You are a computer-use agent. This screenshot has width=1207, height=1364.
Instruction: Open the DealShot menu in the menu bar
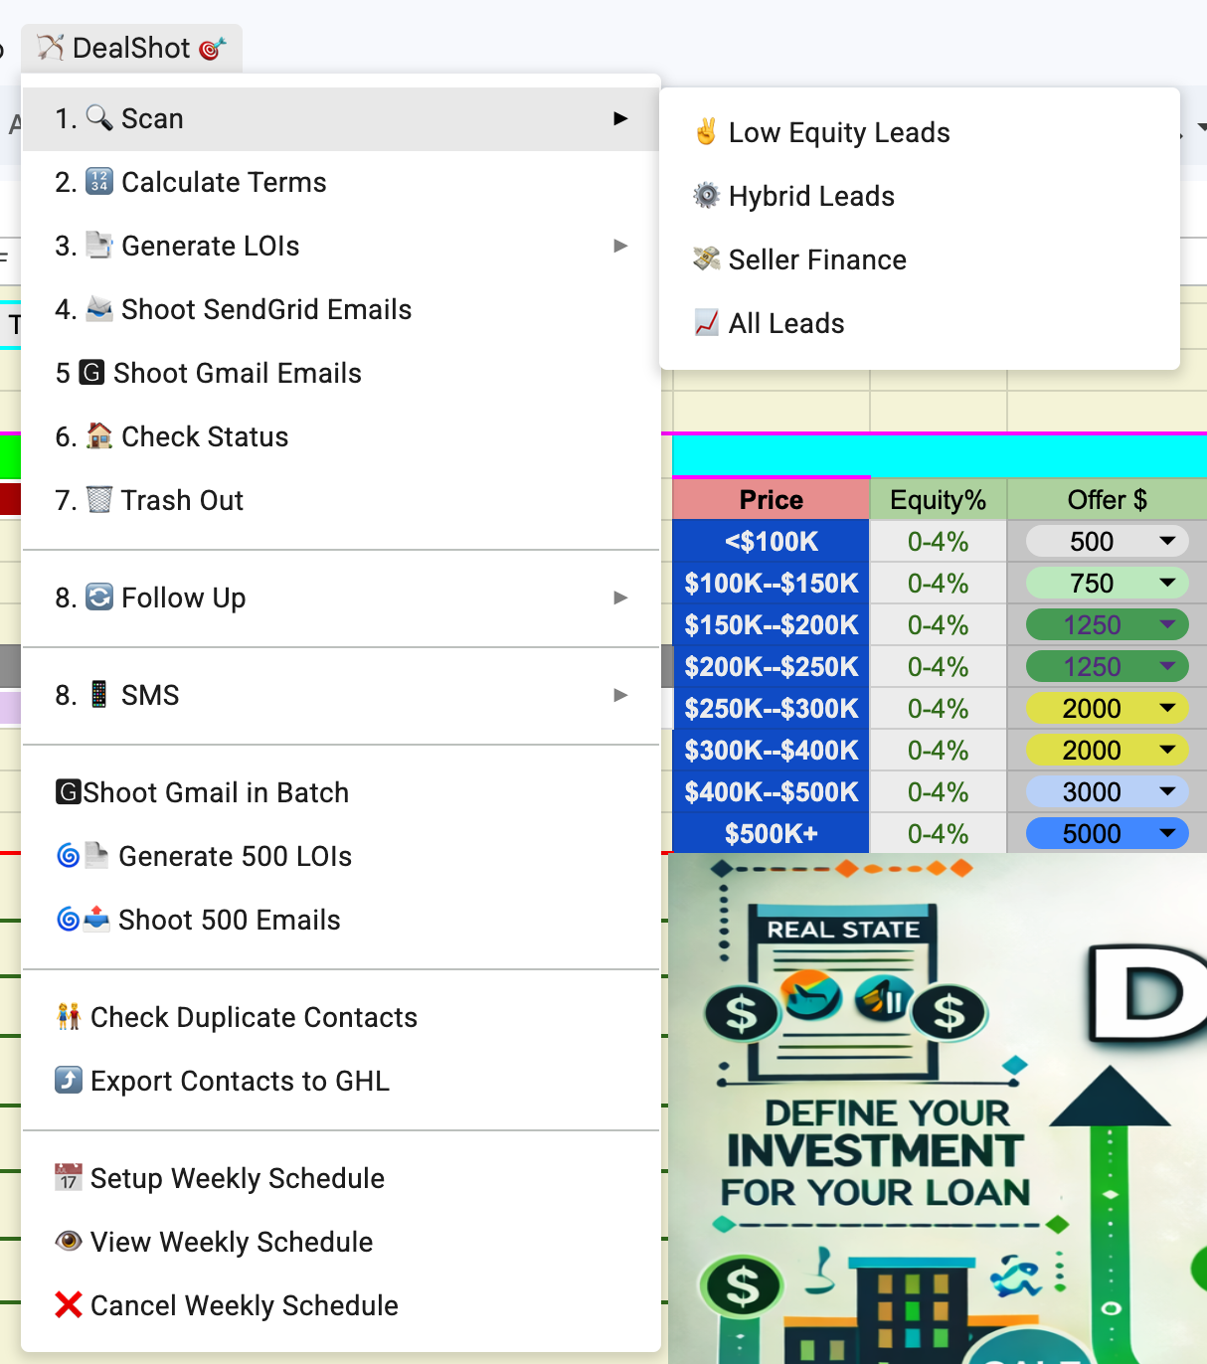[x=131, y=48]
